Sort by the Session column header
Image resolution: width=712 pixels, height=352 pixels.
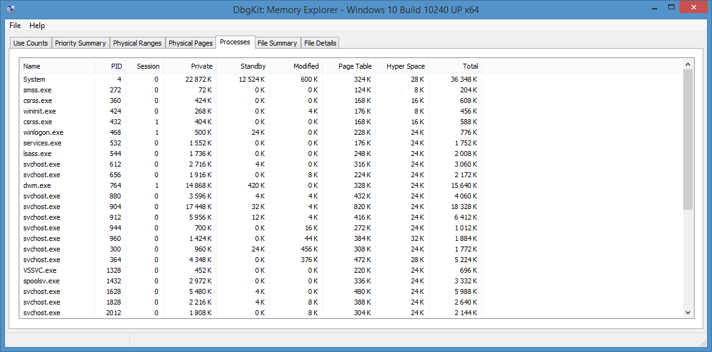pyautogui.click(x=144, y=66)
